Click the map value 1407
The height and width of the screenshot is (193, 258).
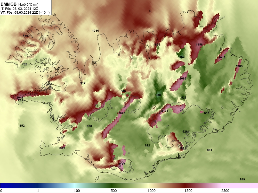pos(26,36)
